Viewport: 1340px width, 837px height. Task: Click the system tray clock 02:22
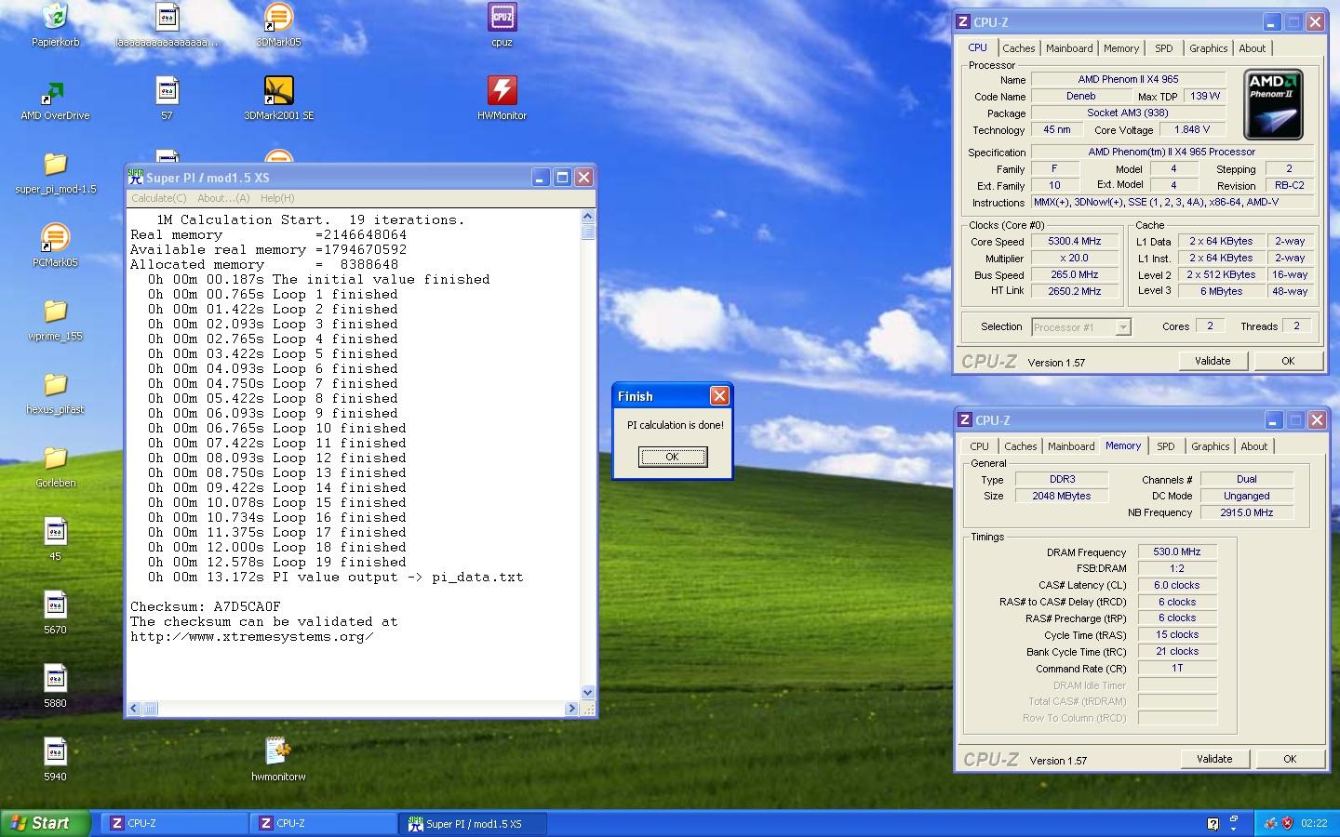pos(1314,823)
